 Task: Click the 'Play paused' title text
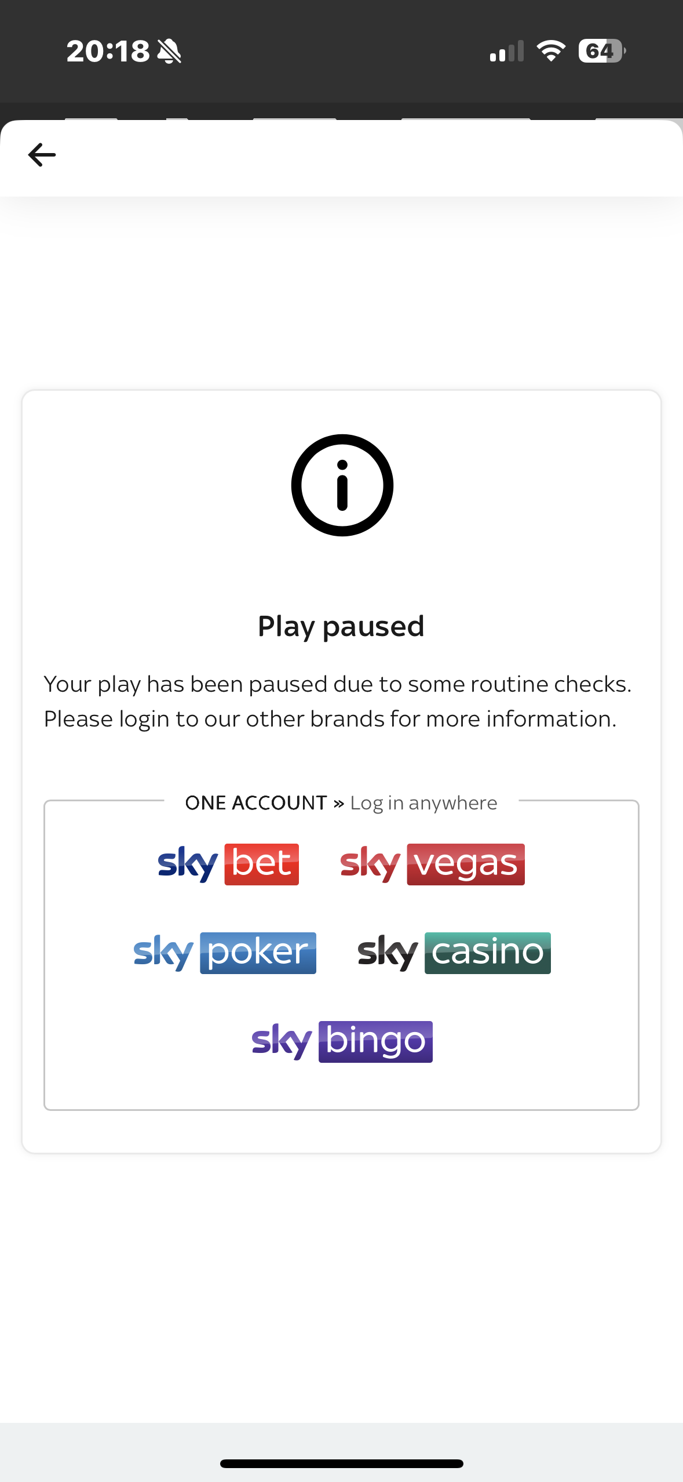341,625
